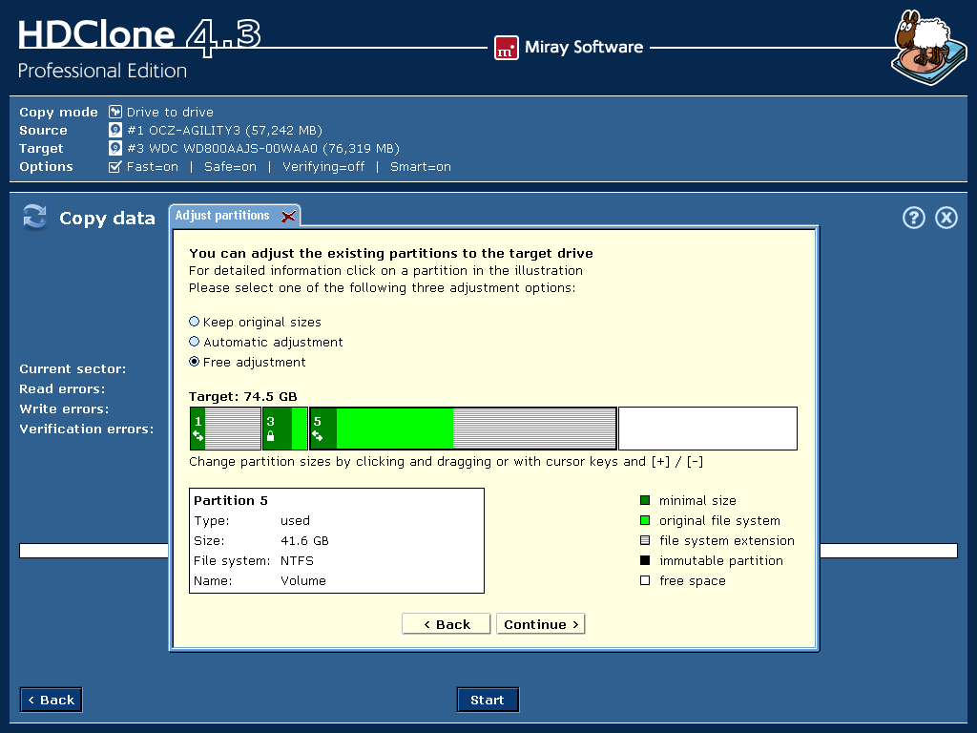Click the Miray Software logo icon
This screenshot has height=733, width=977.
tap(506, 48)
